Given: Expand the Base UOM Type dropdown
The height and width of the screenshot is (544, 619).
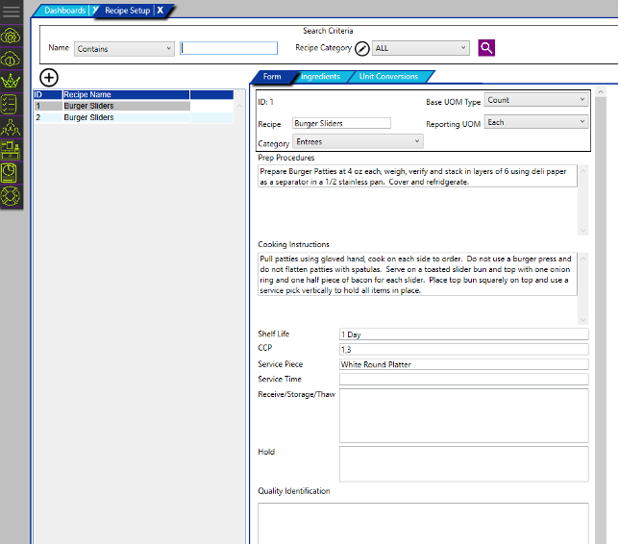Looking at the screenshot, I should tap(535, 100).
